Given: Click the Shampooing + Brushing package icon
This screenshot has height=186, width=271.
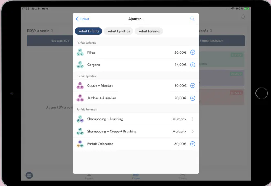Looking at the screenshot, I should 80,119.
